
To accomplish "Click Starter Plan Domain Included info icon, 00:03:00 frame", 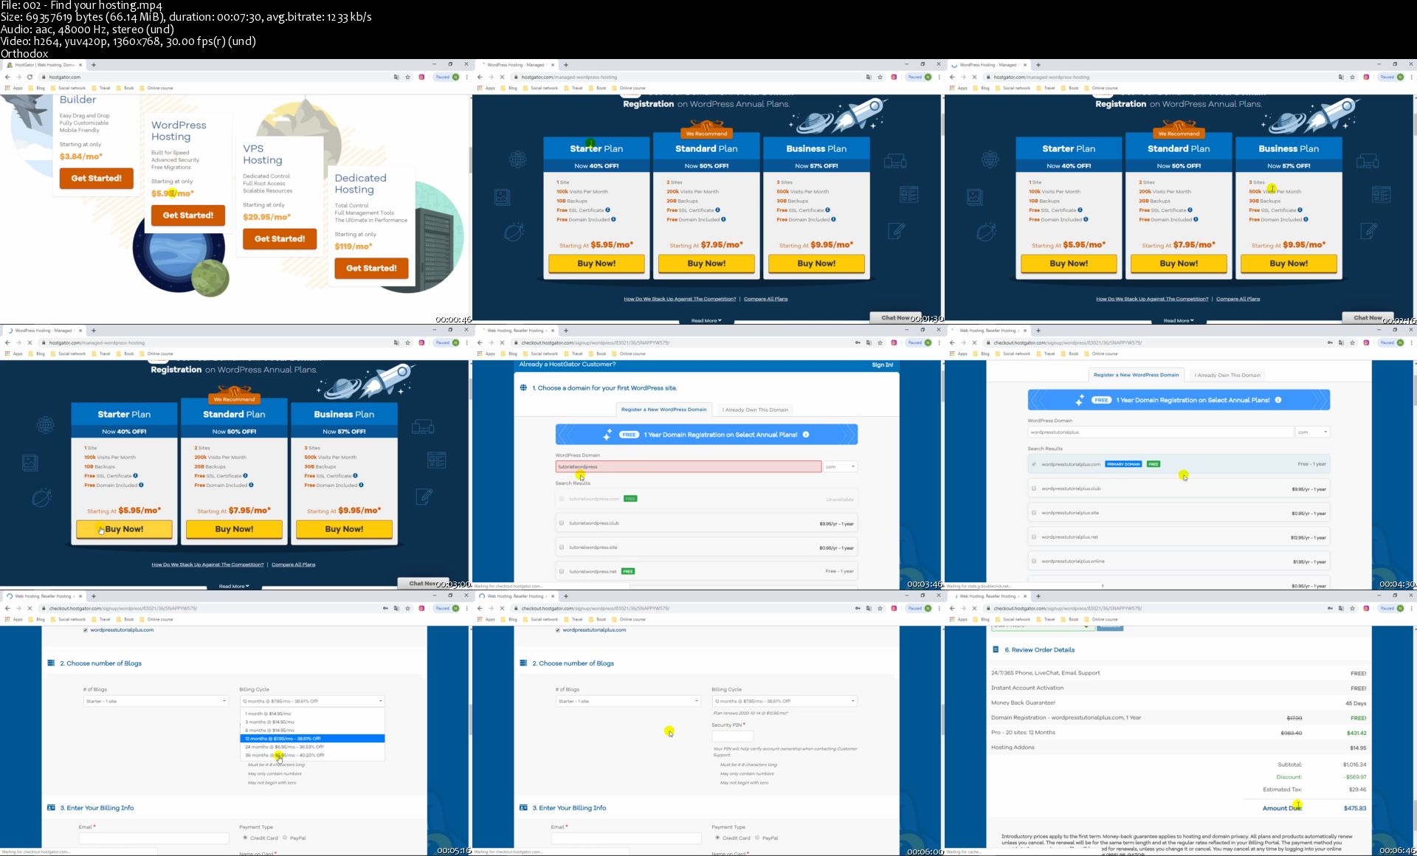I will pos(141,485).
